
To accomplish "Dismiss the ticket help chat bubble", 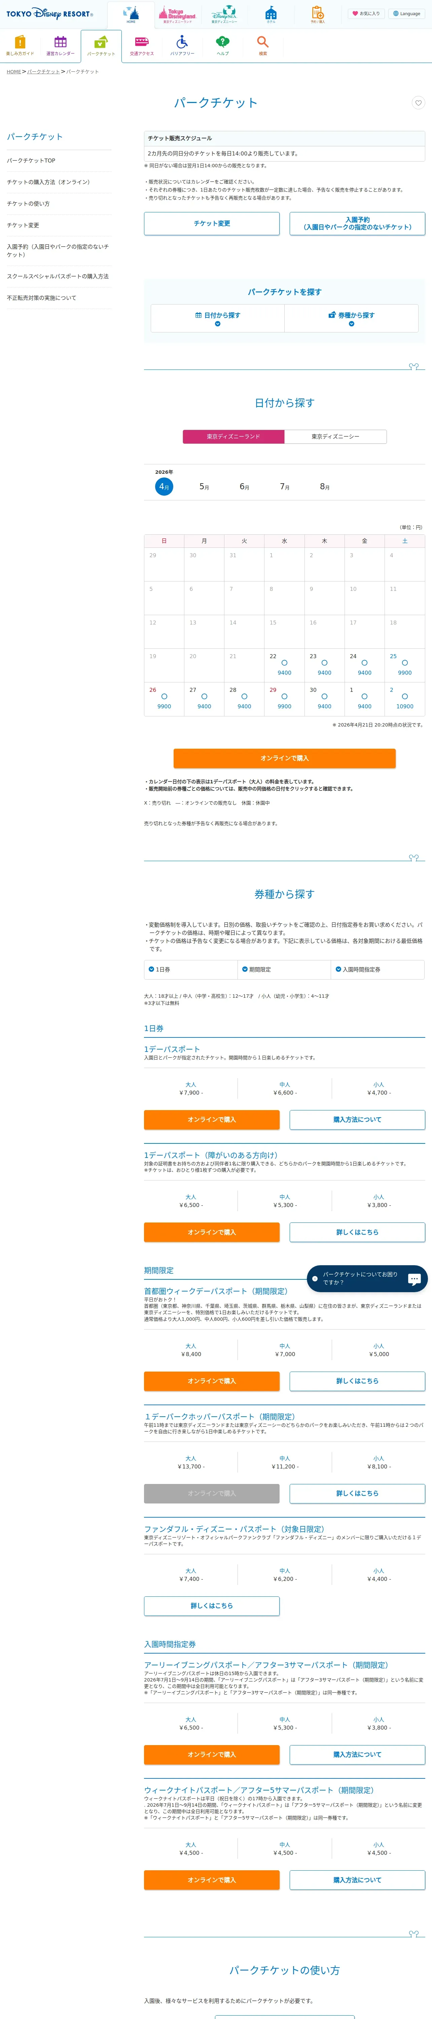I will coord(315,1278).
